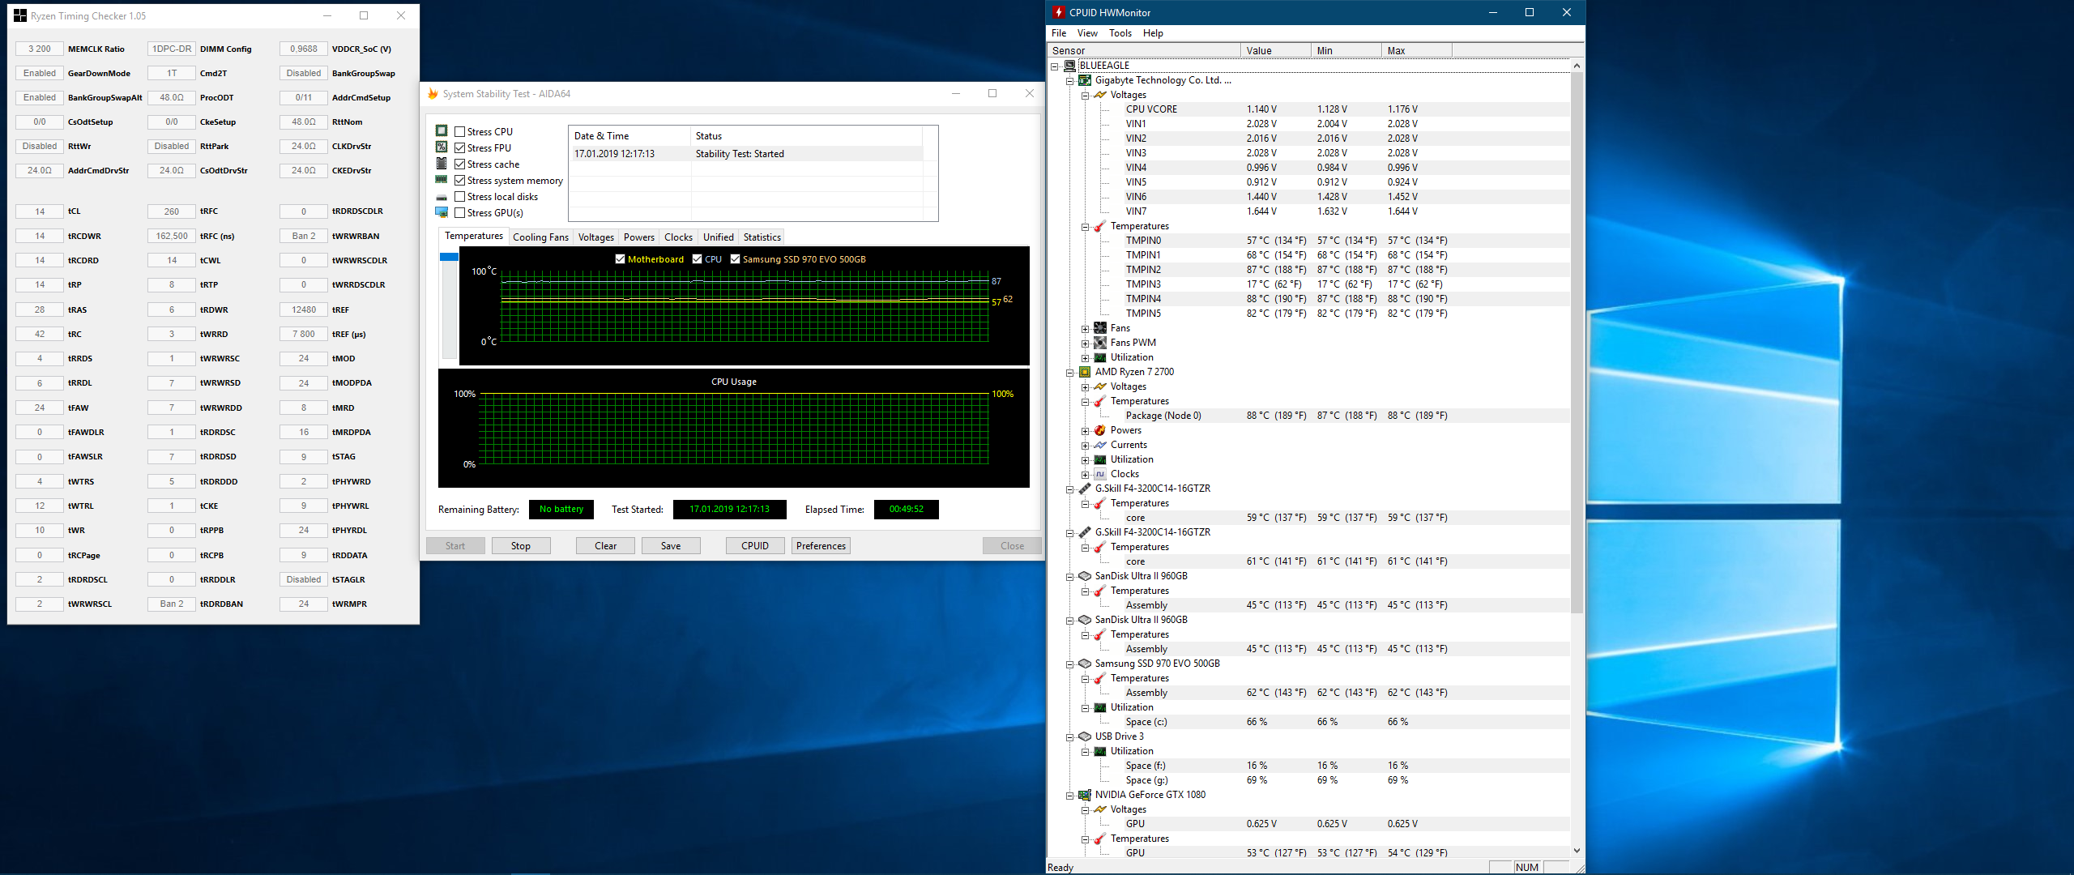Click the Powers flame icon under AMD Ryzen
The width and height of the screenshot is (2074, 875).
click(x=1100, y=430)
